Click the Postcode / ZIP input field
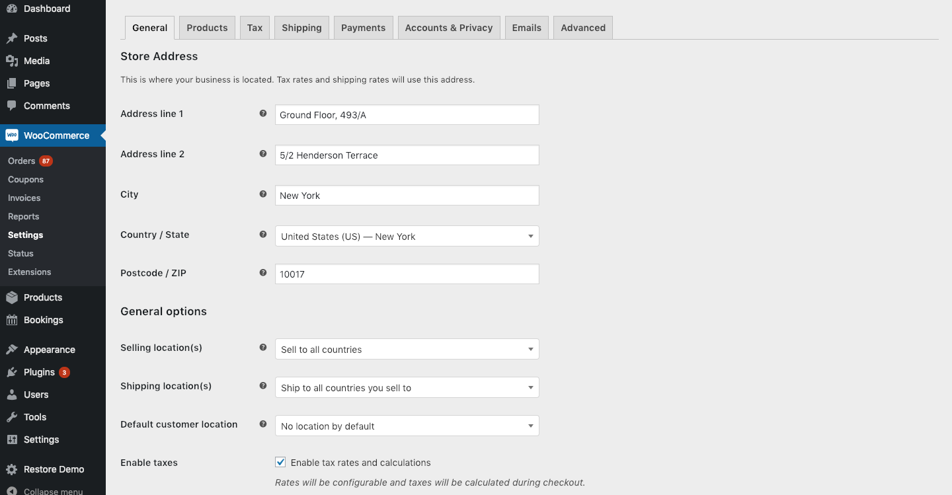This screenshot has width=952, height=495. tap(407, 274)
